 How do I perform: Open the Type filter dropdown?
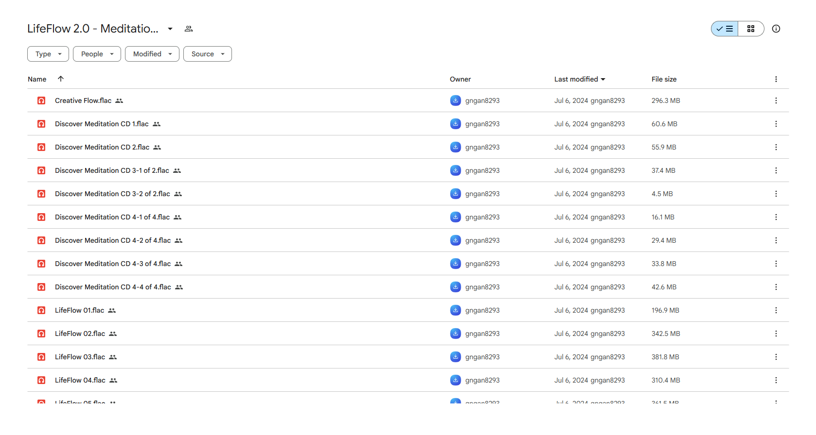(48, 54)
